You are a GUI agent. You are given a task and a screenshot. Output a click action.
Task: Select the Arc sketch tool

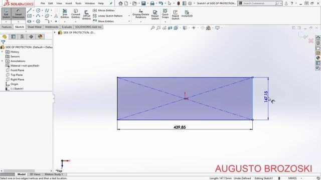pyautogui.click(x=38, y=16)
